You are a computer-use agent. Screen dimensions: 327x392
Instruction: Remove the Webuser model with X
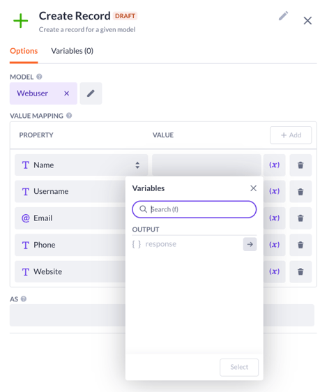pos(66,93)
